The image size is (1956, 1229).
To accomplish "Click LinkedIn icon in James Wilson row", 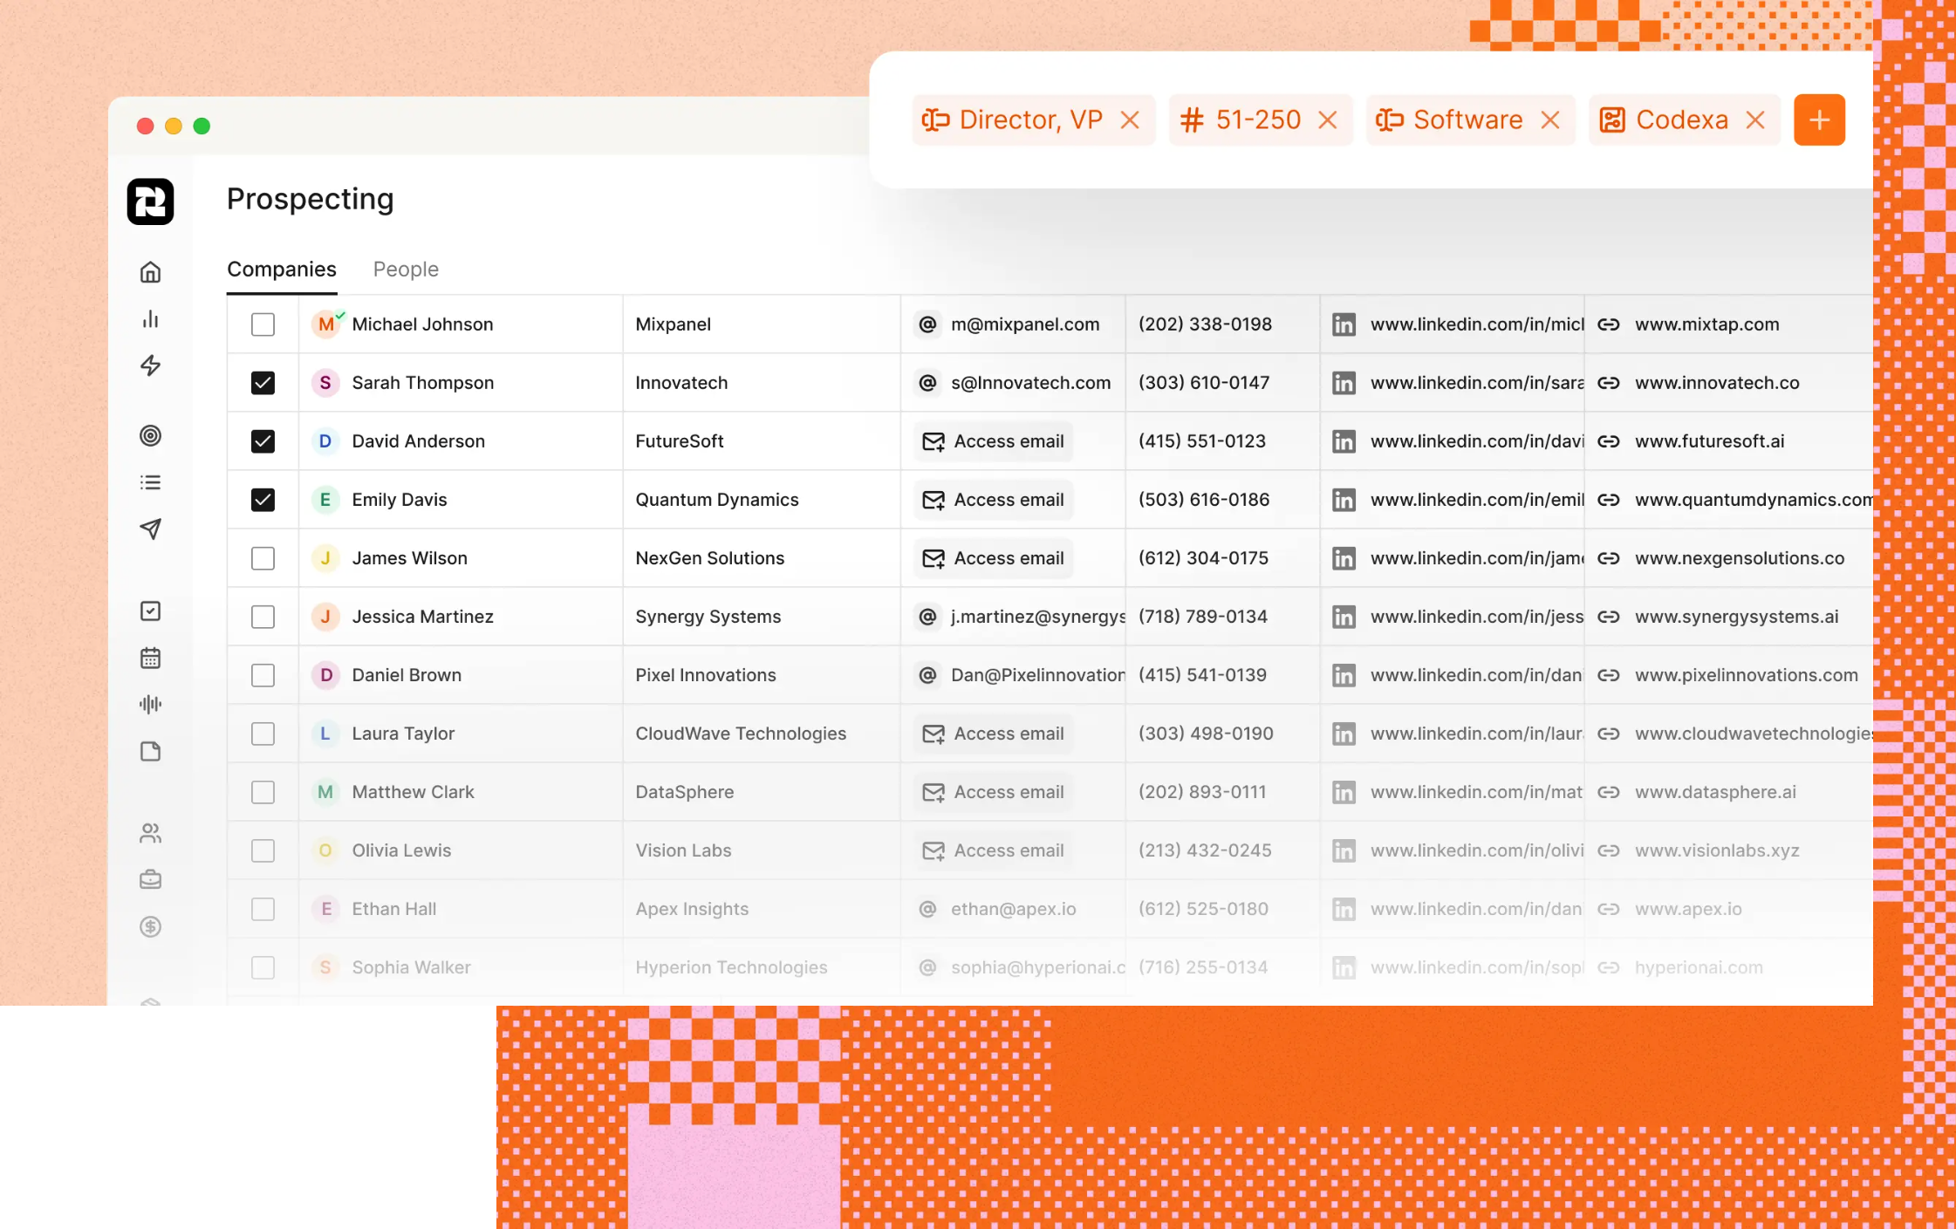I will click(x=1344, y=558).
